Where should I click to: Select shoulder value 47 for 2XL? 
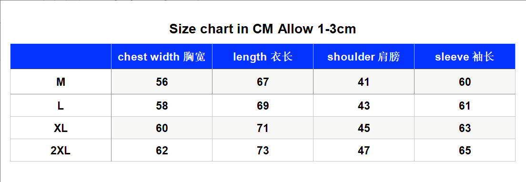[364, 151]
